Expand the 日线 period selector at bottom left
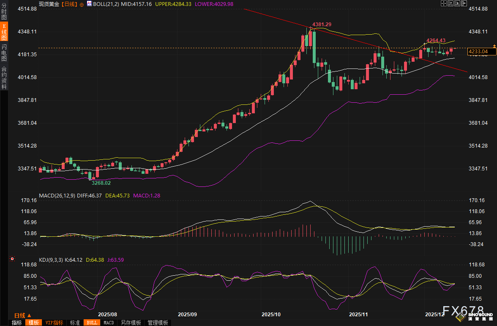The width and height of the screenshot is (497, 326). pos(23,315)
